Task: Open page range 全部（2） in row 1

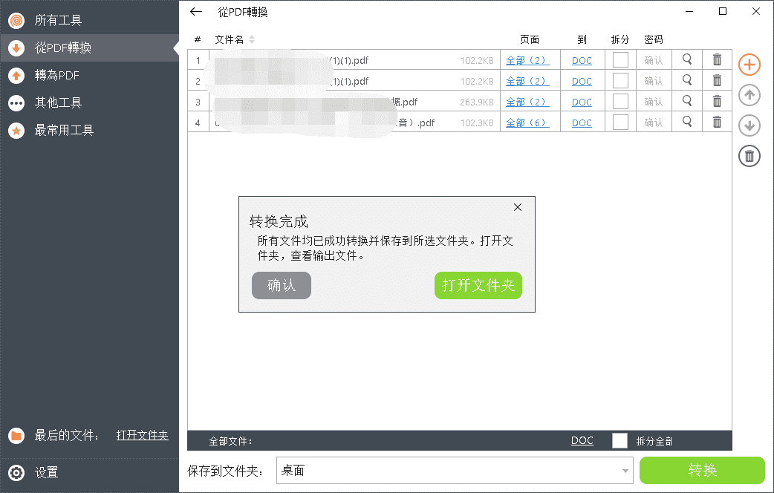Action: click(527, 61)
